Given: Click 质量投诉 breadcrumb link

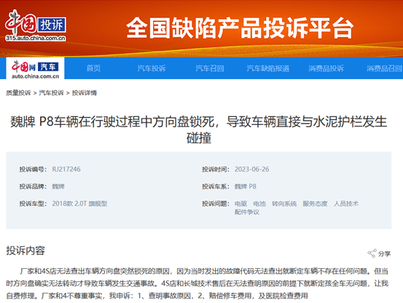Looking at the screenshot, I should [x=18, y=93].
